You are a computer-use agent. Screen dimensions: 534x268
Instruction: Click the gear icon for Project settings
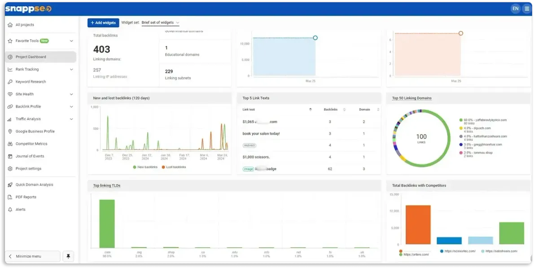point(10,169)
